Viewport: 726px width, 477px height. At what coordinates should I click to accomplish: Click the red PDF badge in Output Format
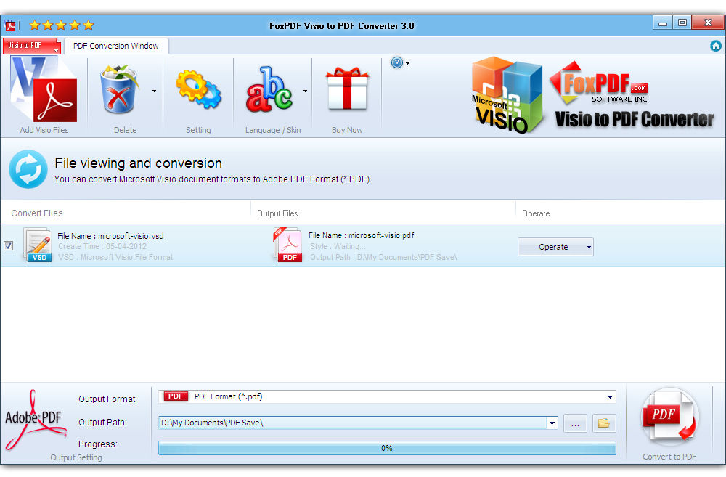(x=176, y=396)
